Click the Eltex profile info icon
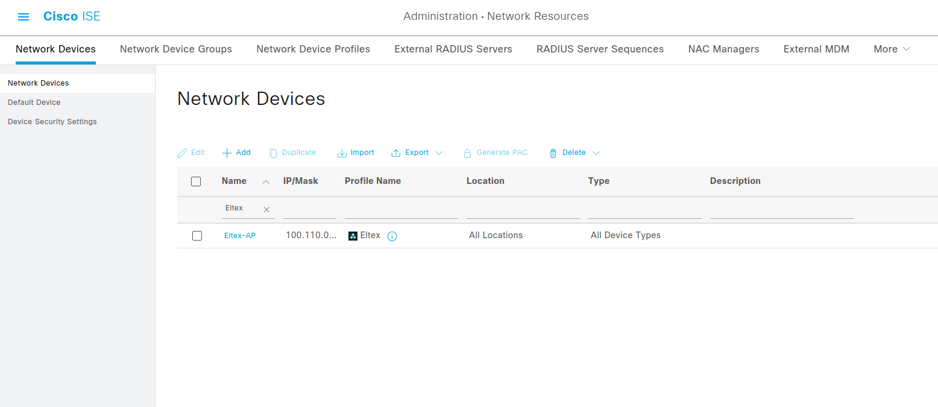Viewport: 938px width, 407px height. [392, 236]
